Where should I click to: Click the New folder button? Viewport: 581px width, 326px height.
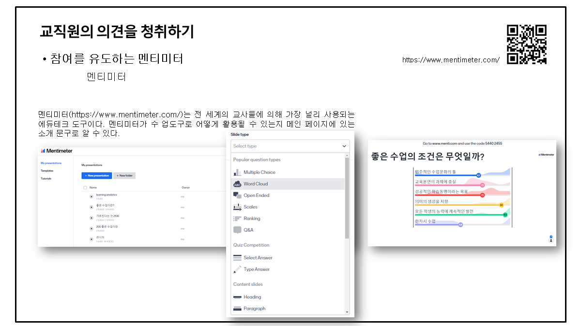tap(124, 176)
